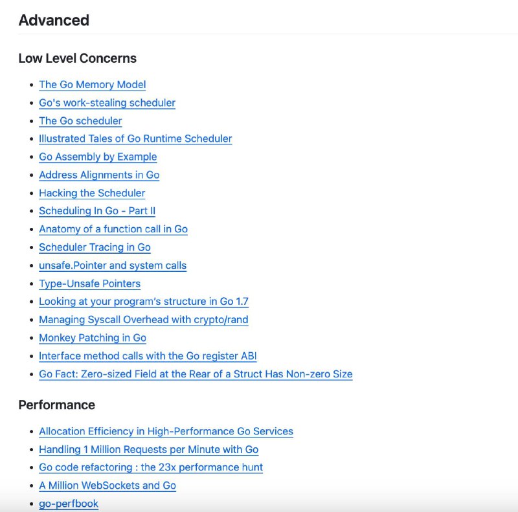Visit Go Assembly by Example link
The height and width of the screenshot is (512, 518).
pos(98,157)
